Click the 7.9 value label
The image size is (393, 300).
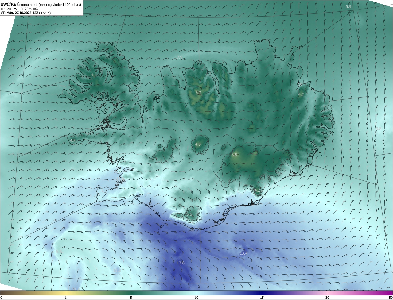180,57
